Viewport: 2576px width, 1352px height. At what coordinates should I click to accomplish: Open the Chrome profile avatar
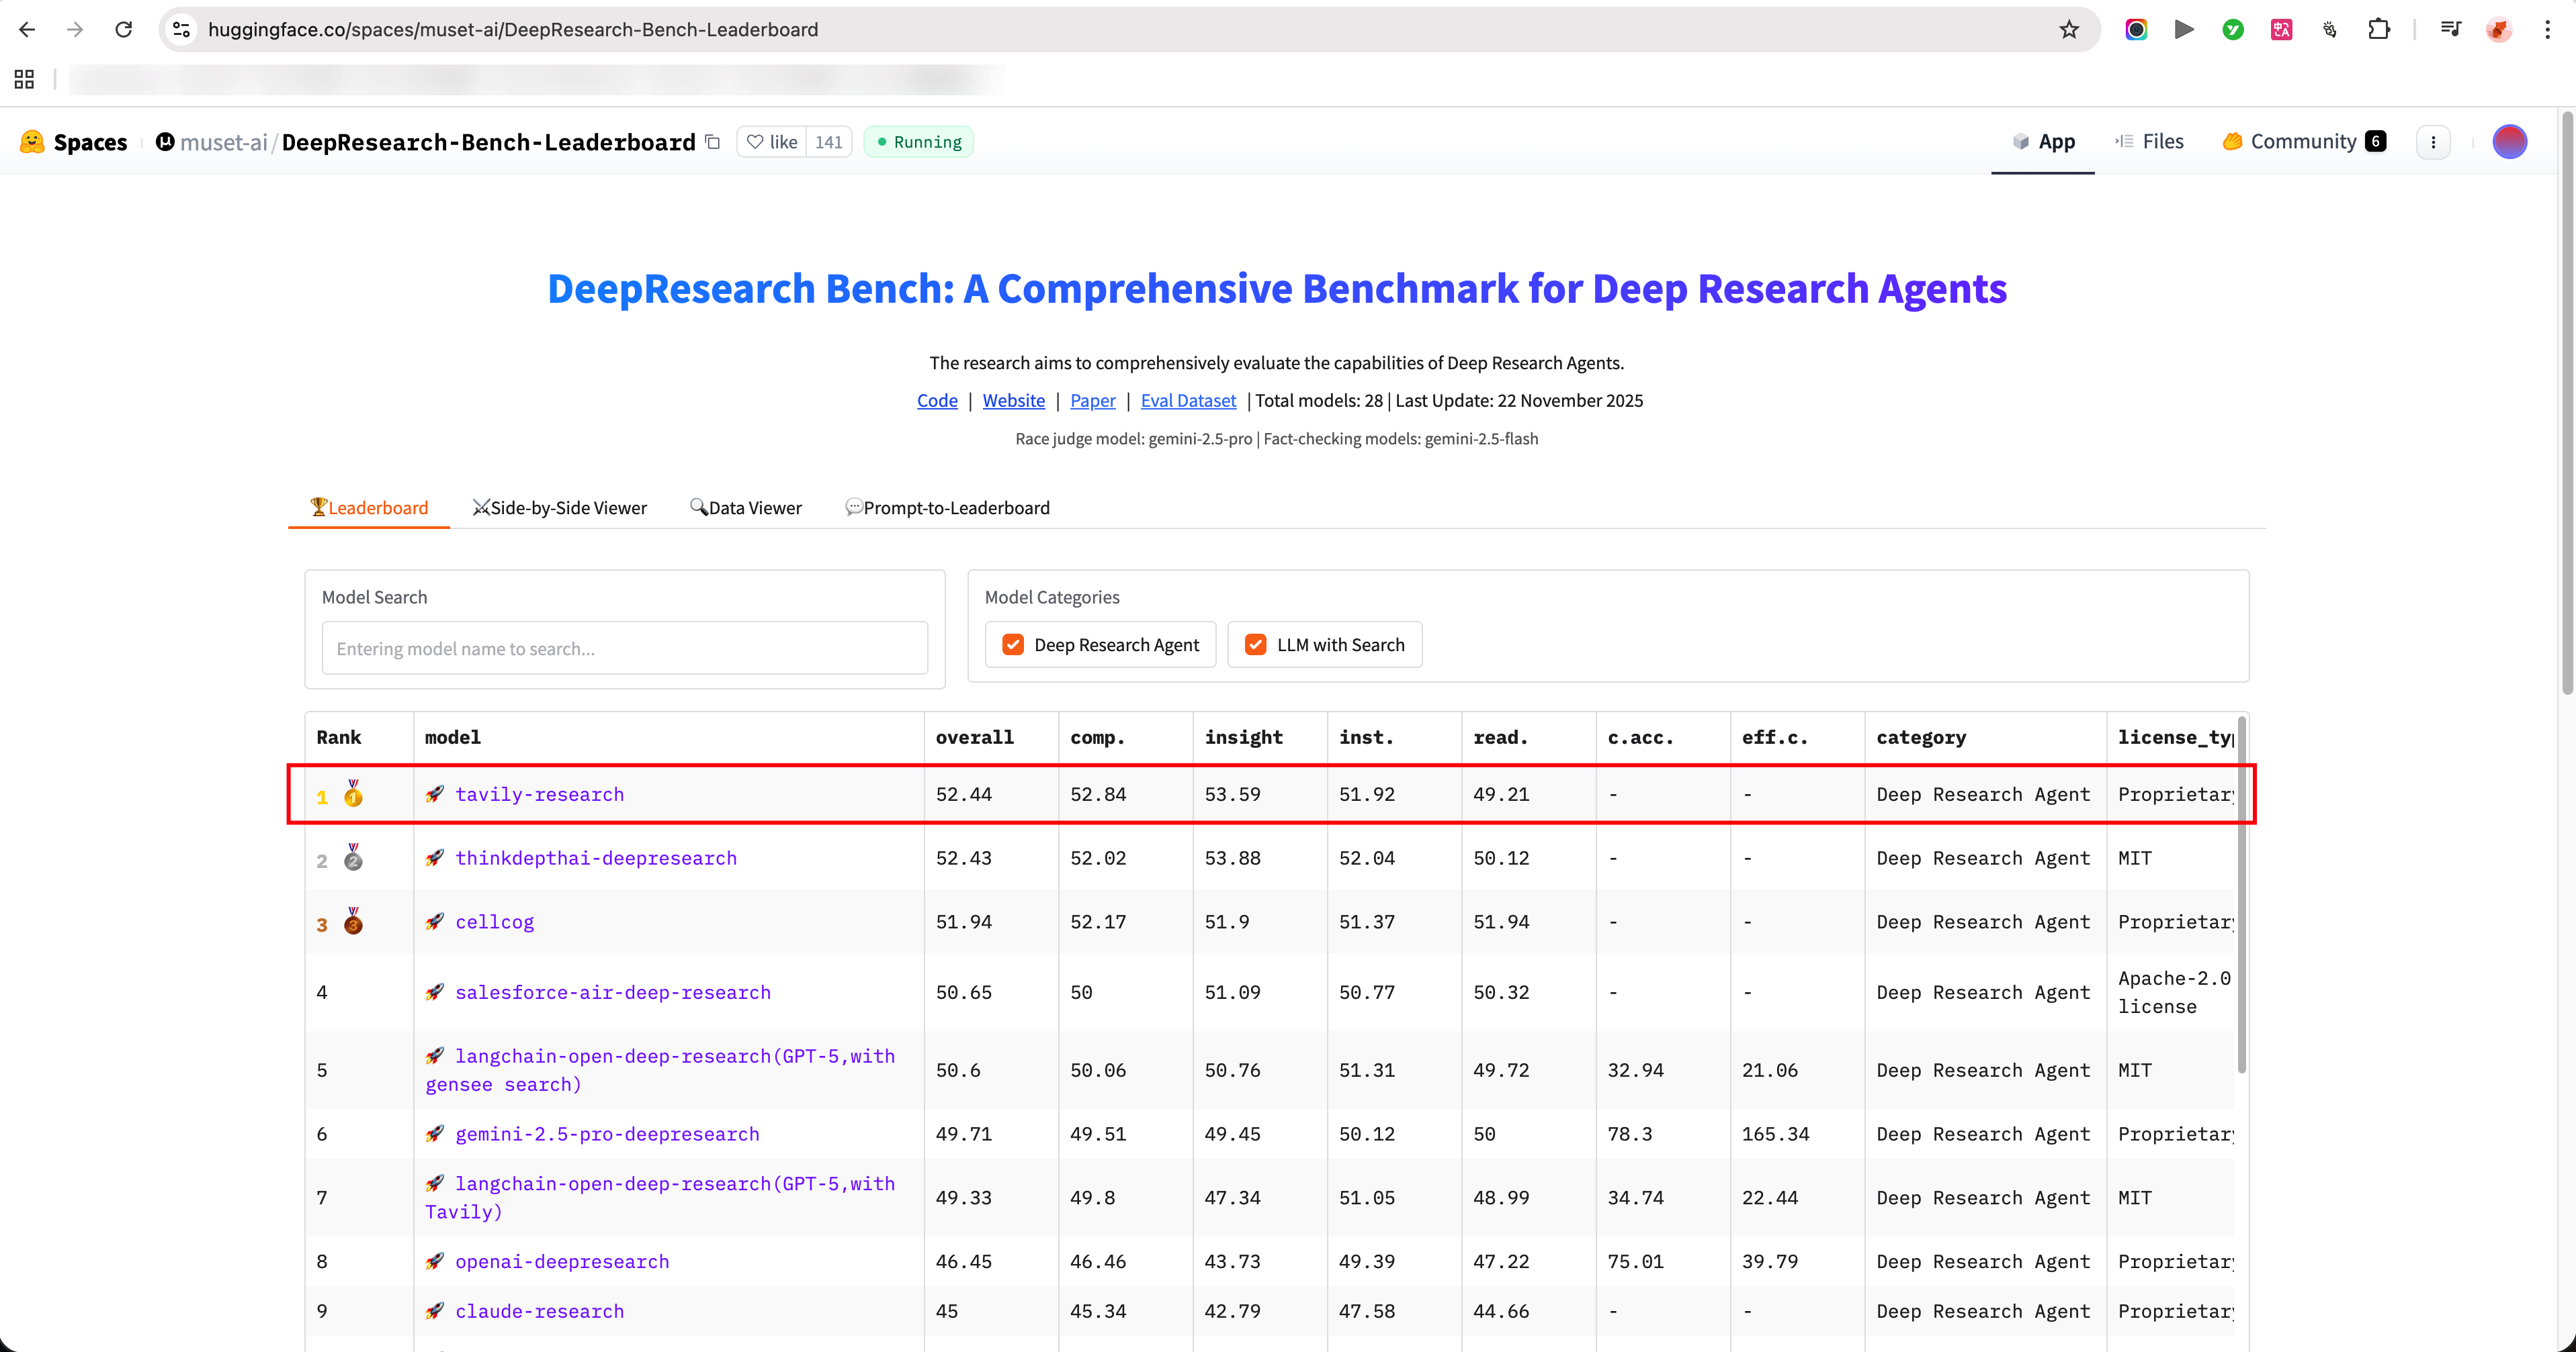click(x=2499, y=30)
